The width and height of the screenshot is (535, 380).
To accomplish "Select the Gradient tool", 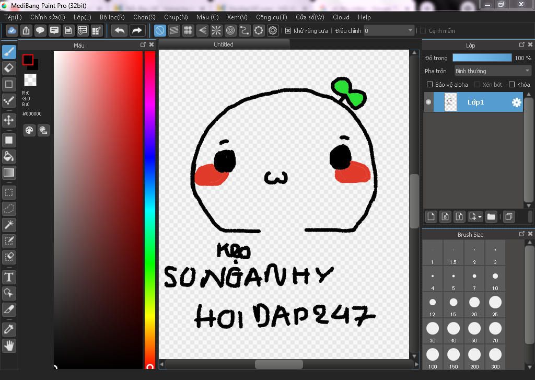I will tap(9, 172).
